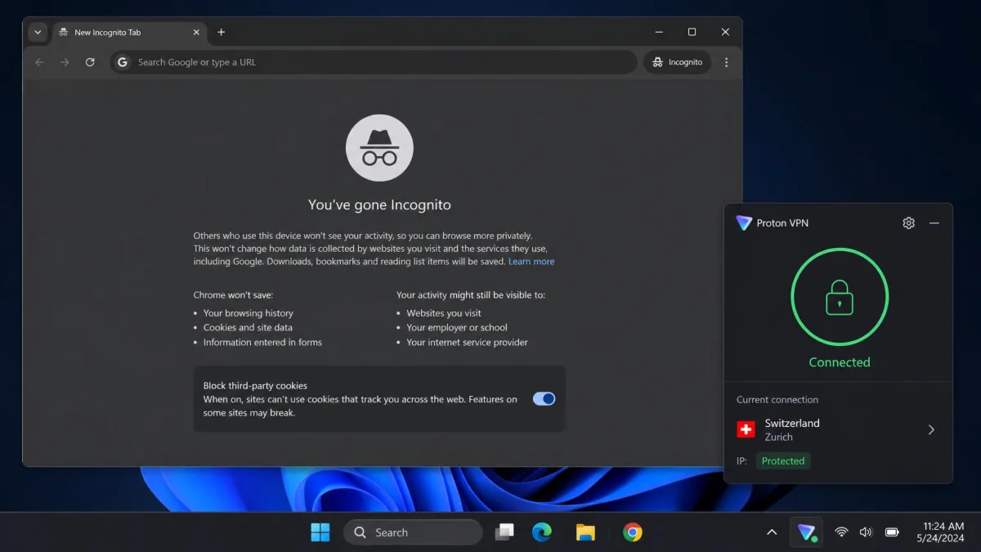Click the taskbar Search box
981x552 pixels.
[413, 532]
